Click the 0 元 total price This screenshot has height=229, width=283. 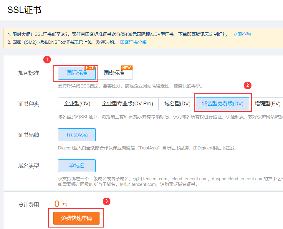tap(61, 204)
